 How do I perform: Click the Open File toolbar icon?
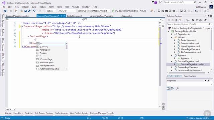tap(22, 11)
